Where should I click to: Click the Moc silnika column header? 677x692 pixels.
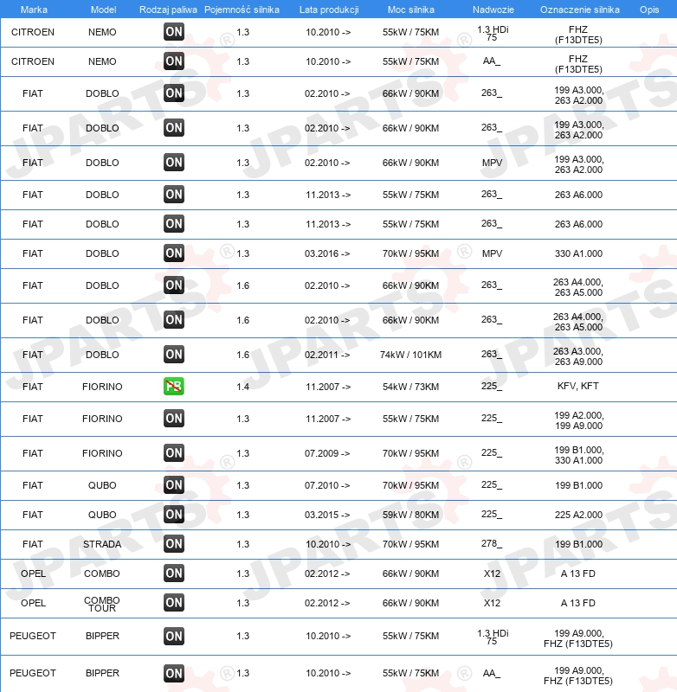point(410,10)
